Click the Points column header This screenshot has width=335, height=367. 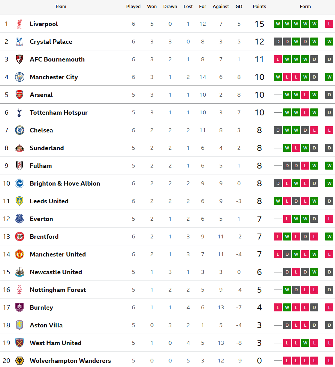click(259, 7)
